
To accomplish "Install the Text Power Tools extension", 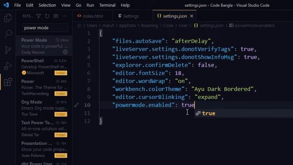I will 61,135.
